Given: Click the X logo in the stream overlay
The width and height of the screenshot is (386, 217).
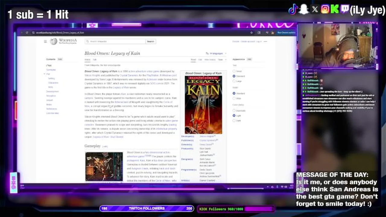Looking at the screenshot, I should pos(315,10).
